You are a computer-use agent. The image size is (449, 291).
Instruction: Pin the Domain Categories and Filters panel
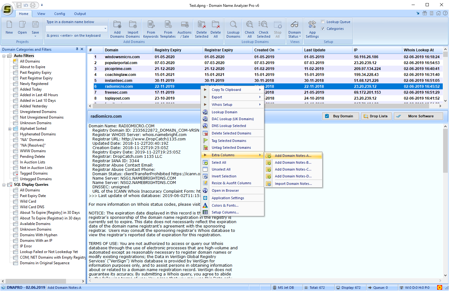(77, 49)
